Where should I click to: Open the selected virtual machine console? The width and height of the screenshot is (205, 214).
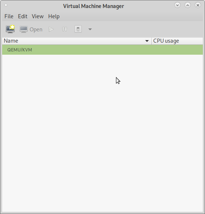[31, 29]
